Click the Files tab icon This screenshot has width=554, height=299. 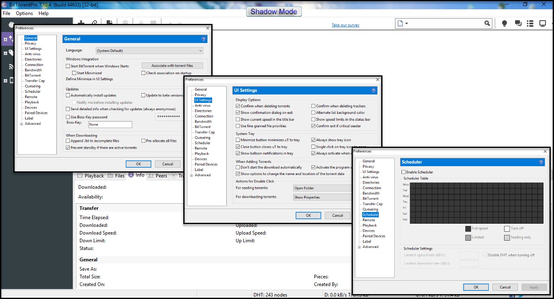point(110,176)
